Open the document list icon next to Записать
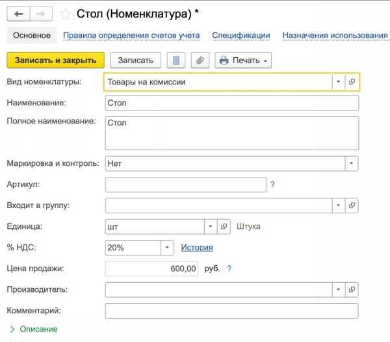390x342 pixels. coord(174,60)
